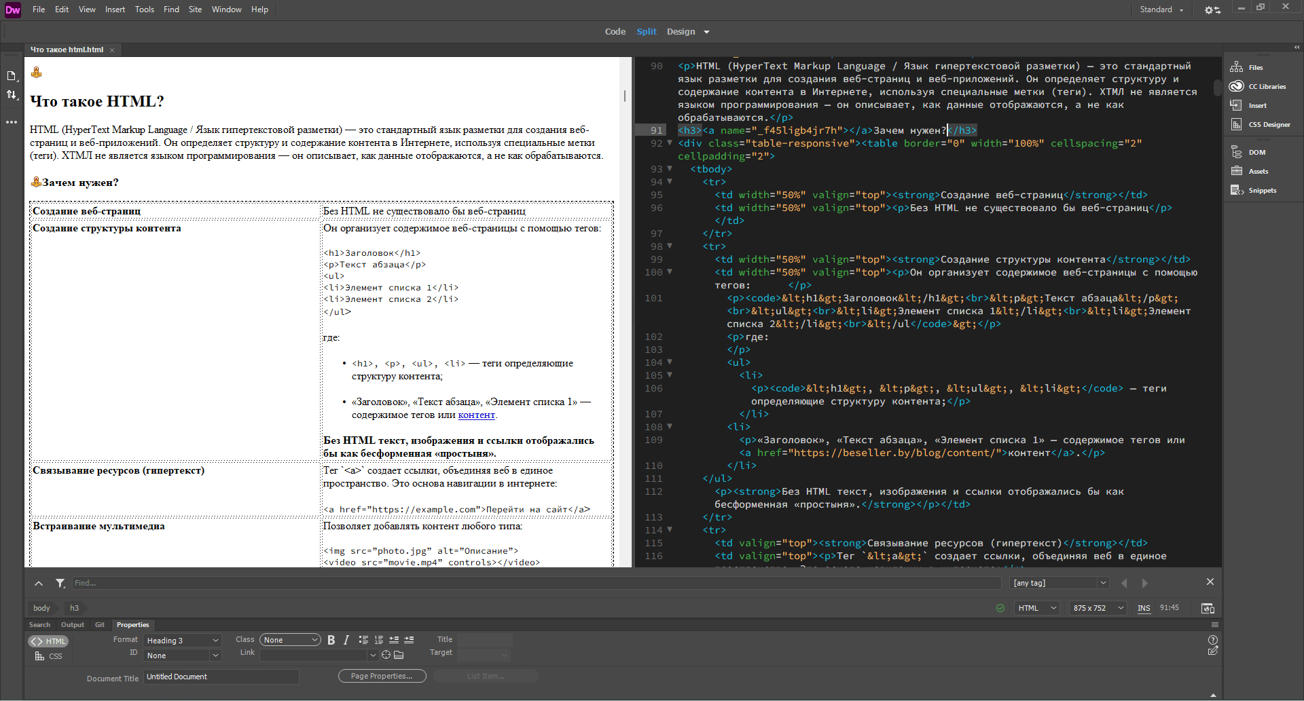Open the [any tag] dropdown
This screenshot has height=701, width=1304.
point(1059,583)
